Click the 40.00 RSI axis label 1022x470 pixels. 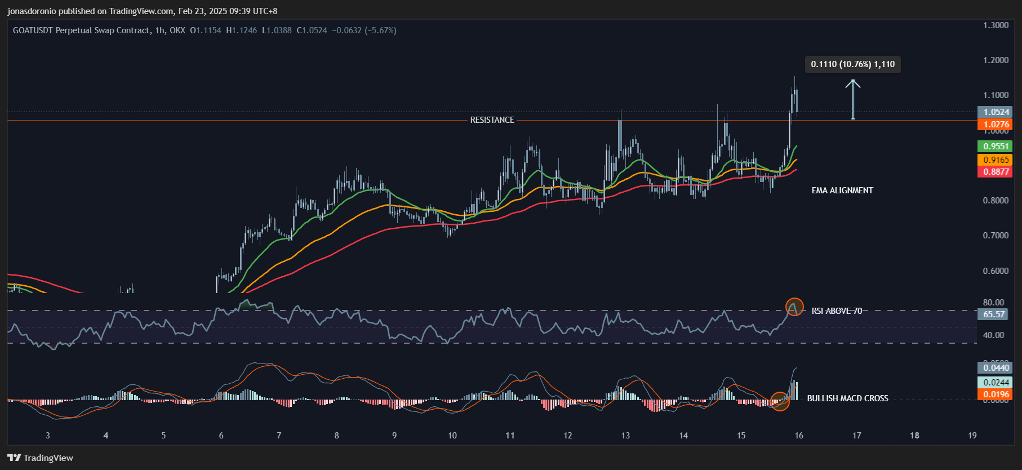pos(993,335)
